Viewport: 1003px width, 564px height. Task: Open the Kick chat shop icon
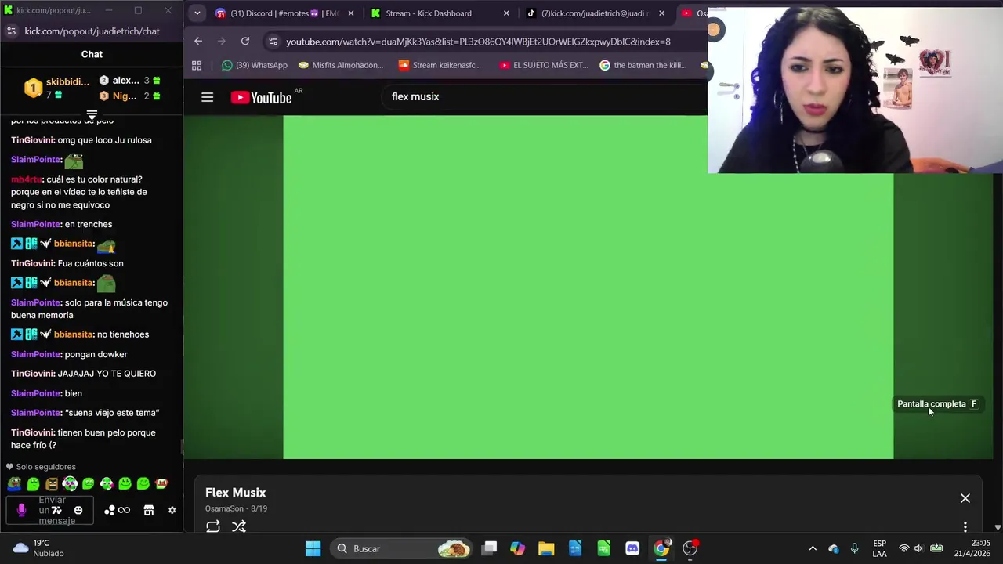149,511
